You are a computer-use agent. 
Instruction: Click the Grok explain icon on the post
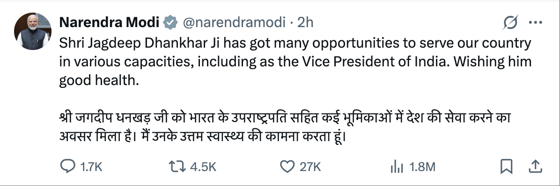click(509, 23)
